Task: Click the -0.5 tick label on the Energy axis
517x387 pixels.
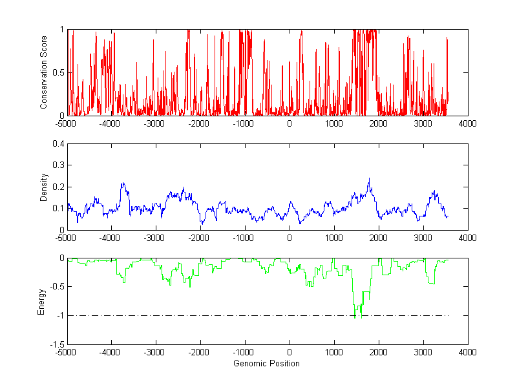Action: coord(56,287)
